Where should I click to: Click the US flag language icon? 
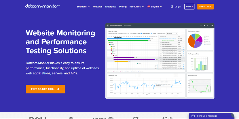(x=148, y=7)
